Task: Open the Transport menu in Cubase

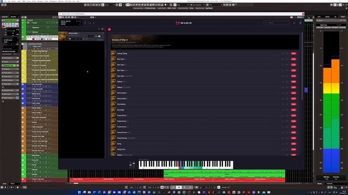Action: pyautogui.click(x=40, y=1)
